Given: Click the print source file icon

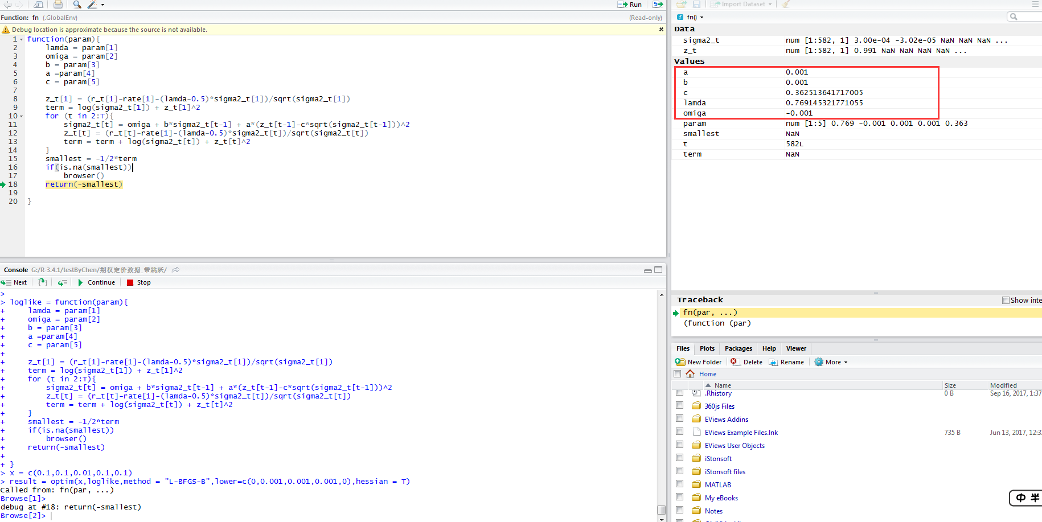Looking at the screenshot, I should pyautogui.click(x=58, y=5).
